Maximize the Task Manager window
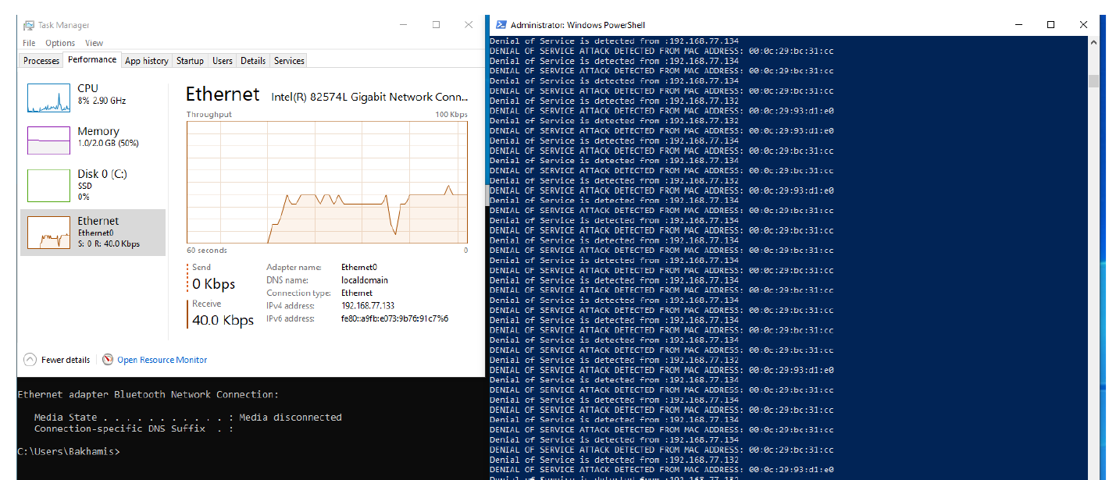 click(437, 24)
